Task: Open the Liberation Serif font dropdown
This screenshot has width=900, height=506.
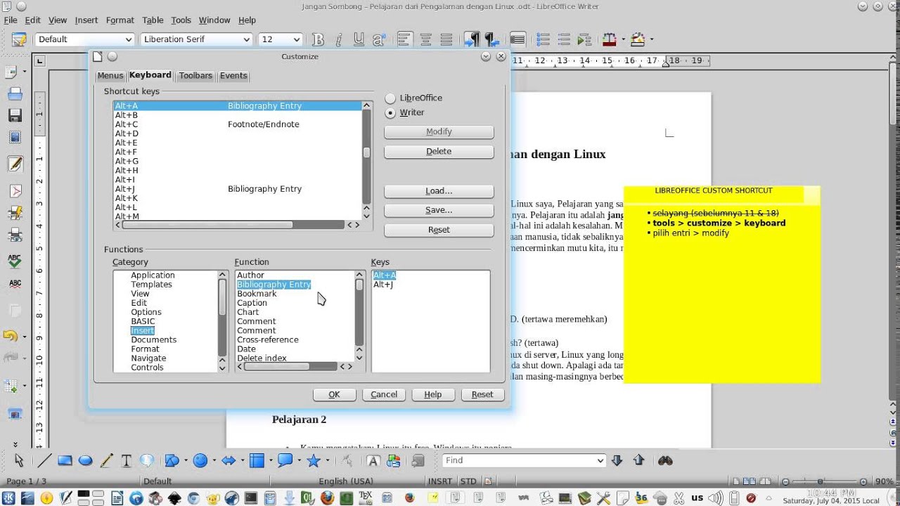Action: [246, 39]
